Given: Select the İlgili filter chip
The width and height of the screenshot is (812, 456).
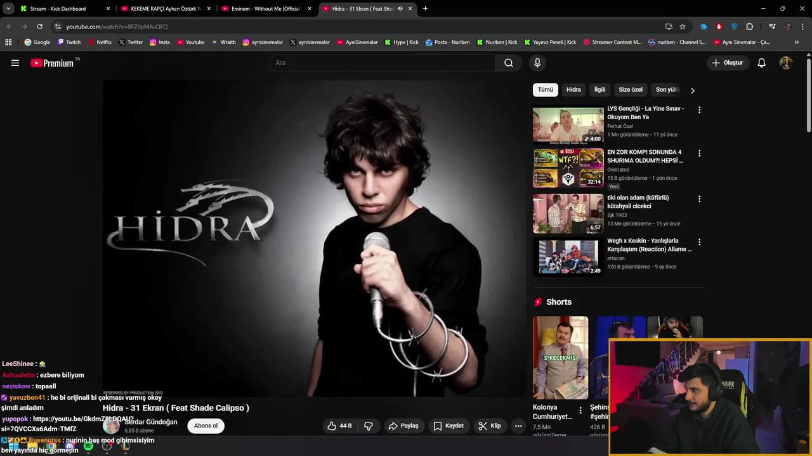Looking at the screenshot, I should tap(599, 90).
